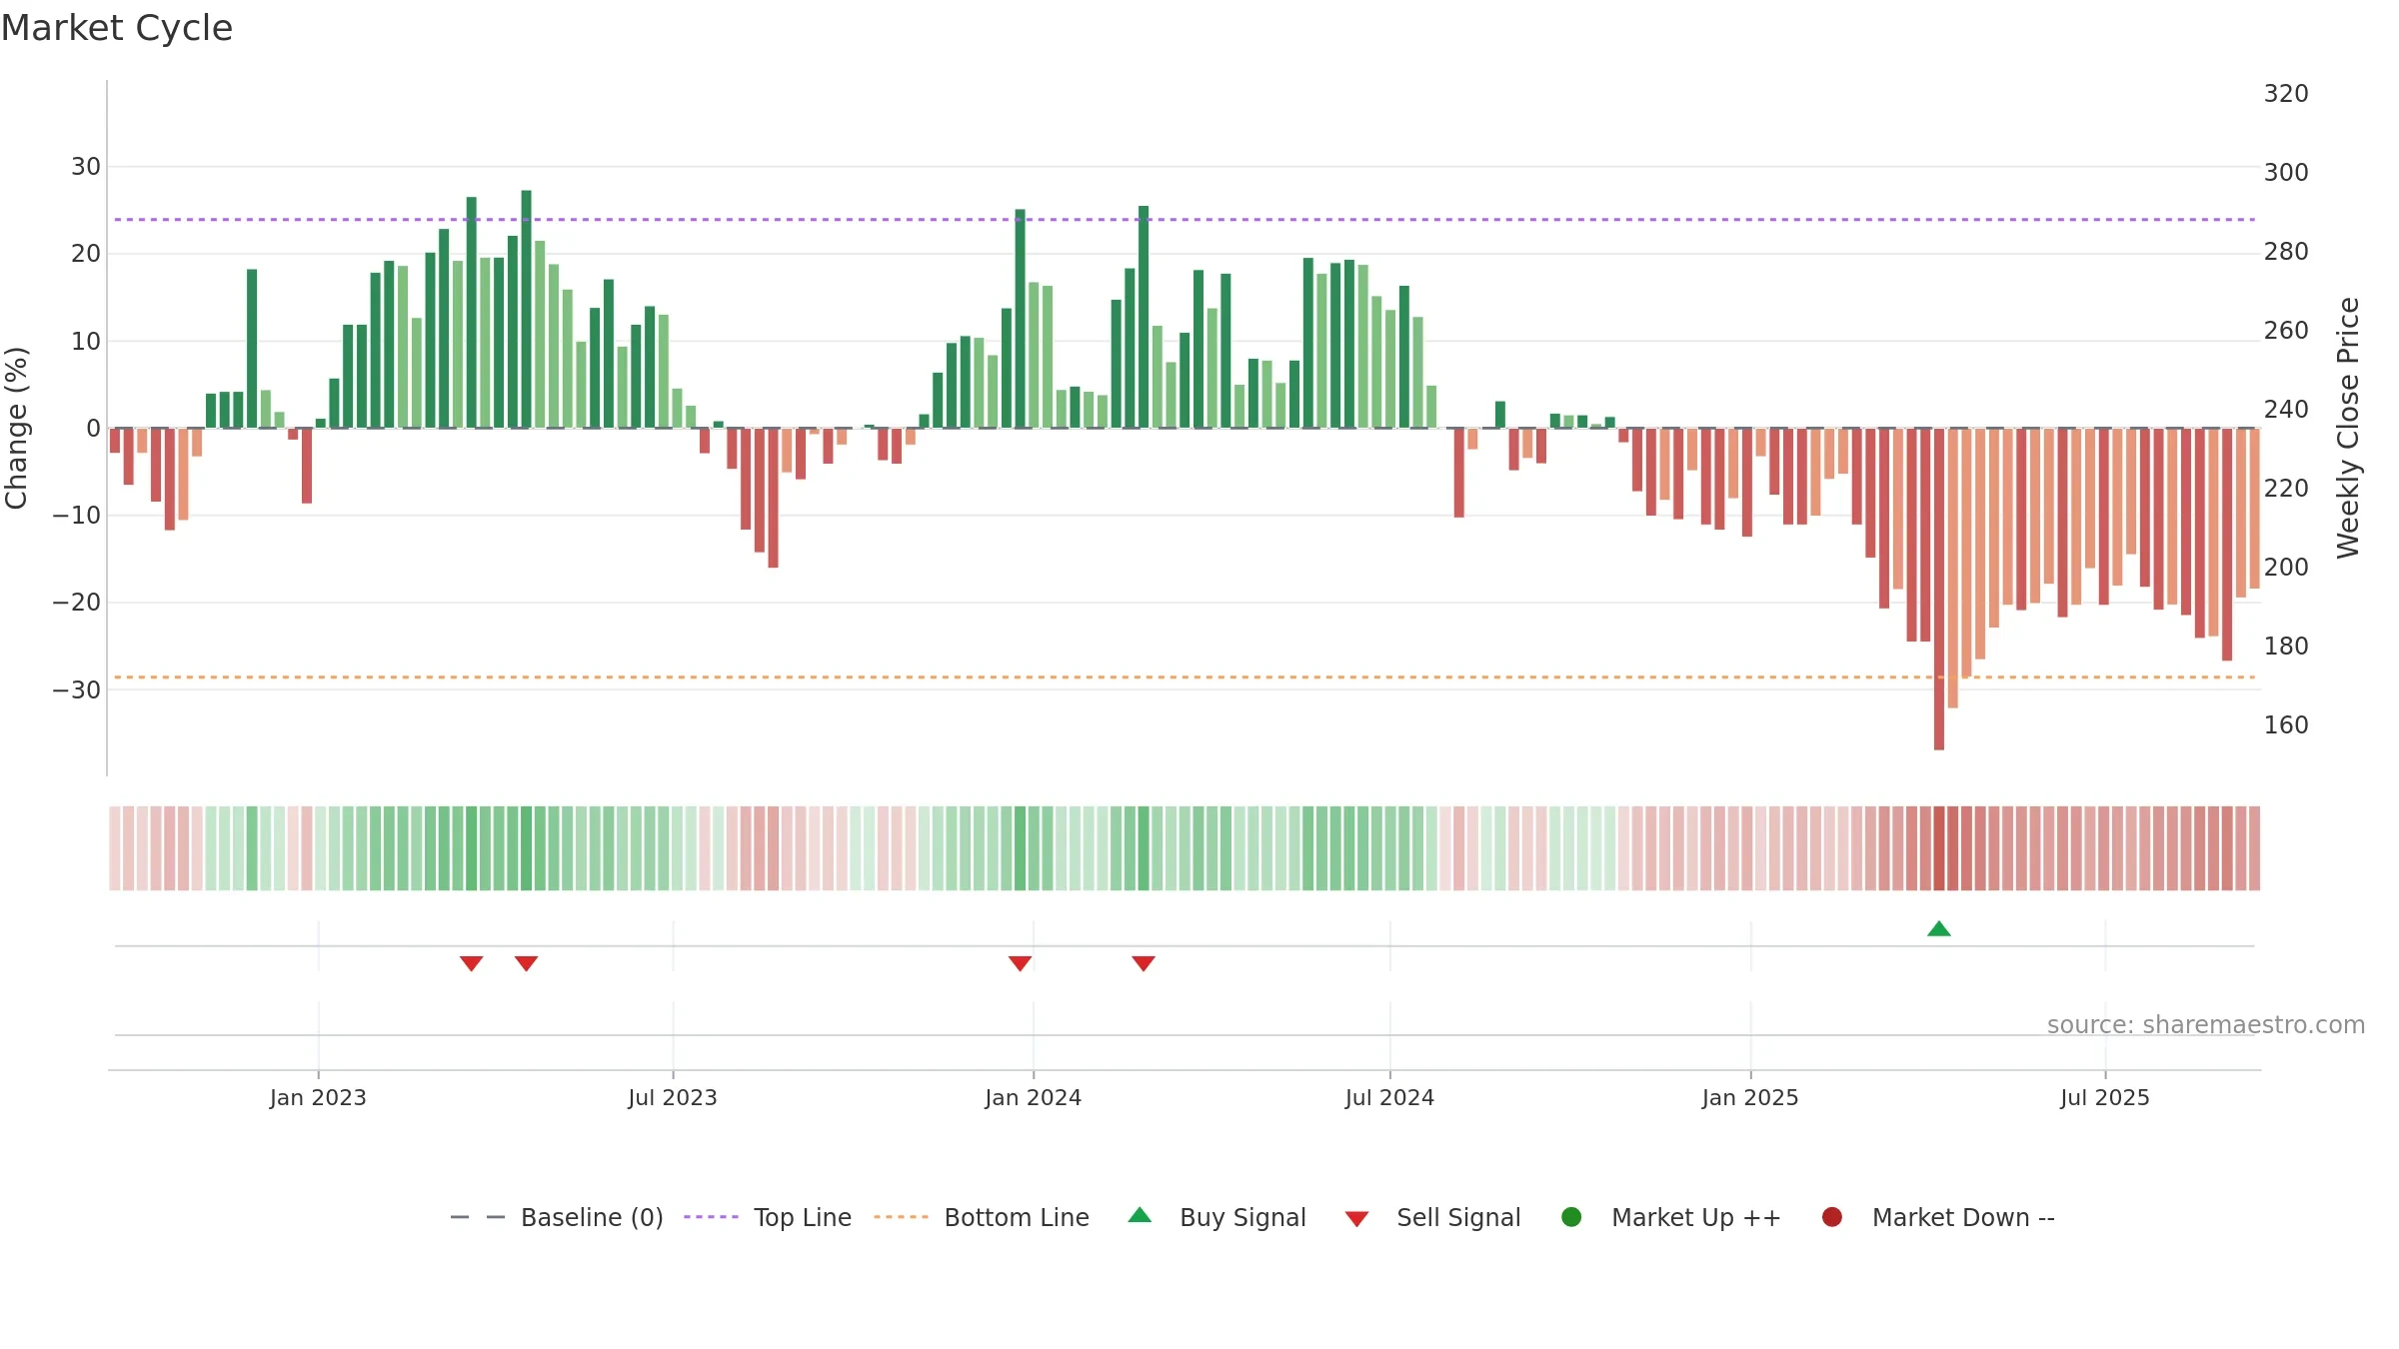
Task: Click the orange dotted Bottom Line swatch in the legend
Action: click(901, 1217)
